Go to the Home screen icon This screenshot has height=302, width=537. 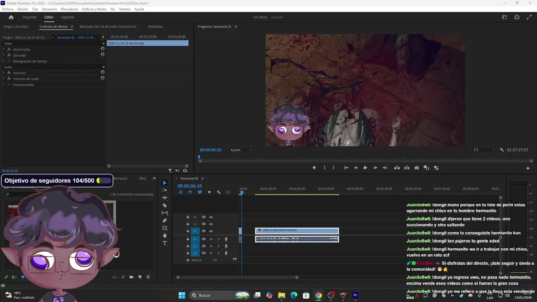coord(11,17)
